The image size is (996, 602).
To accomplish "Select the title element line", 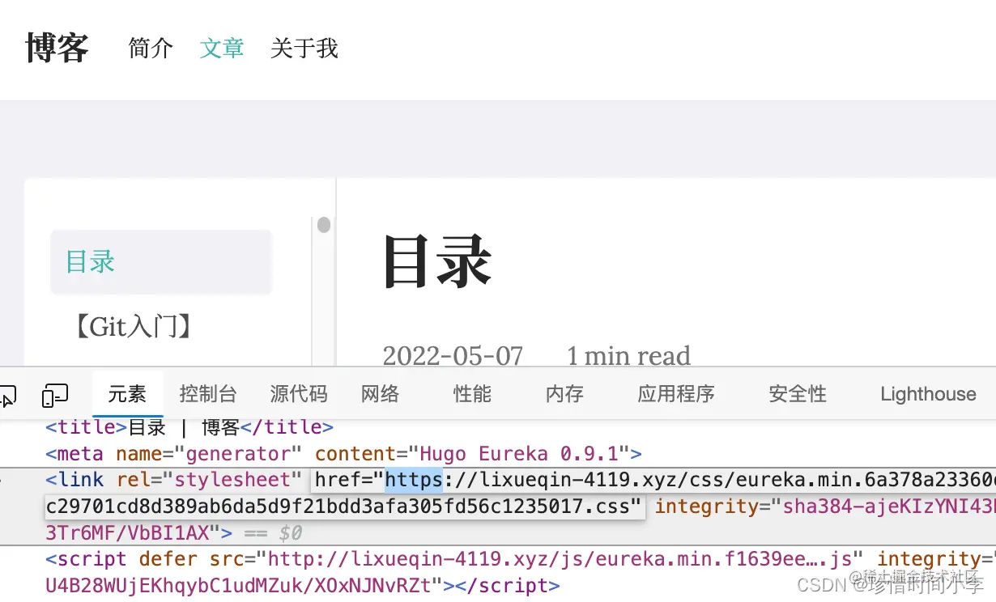I will 189,427.
